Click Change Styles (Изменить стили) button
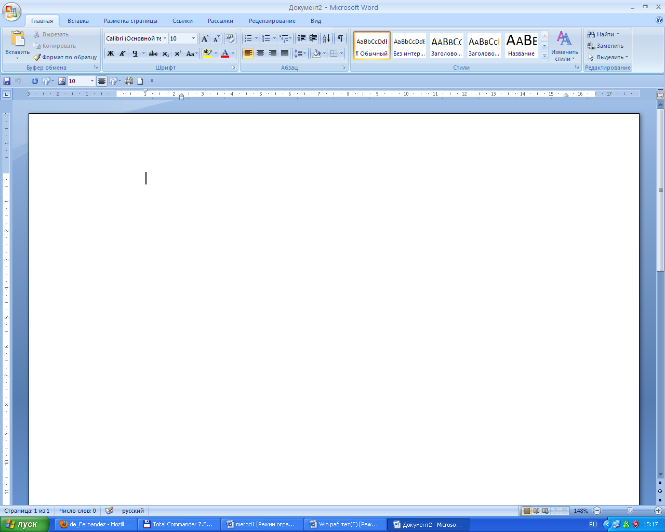The height and width of the screenshot is (532, 665). point(564,46)
